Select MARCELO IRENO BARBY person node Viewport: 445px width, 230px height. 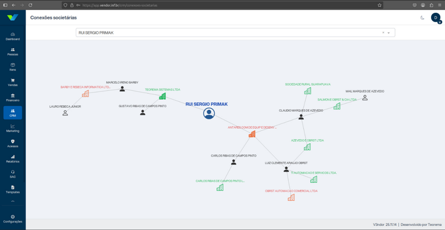[x=122, y=89]
